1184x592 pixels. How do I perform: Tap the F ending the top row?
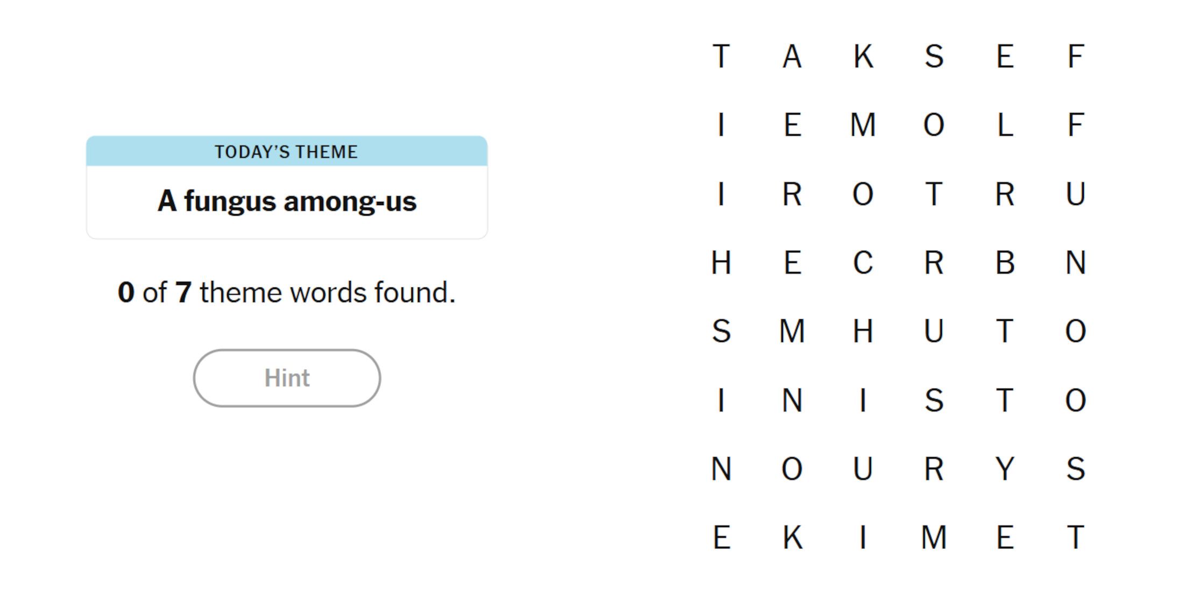tap(1075, 57)
